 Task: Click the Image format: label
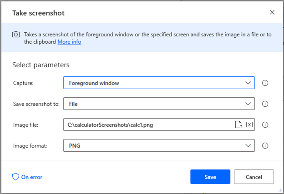(x=30, y=146)
